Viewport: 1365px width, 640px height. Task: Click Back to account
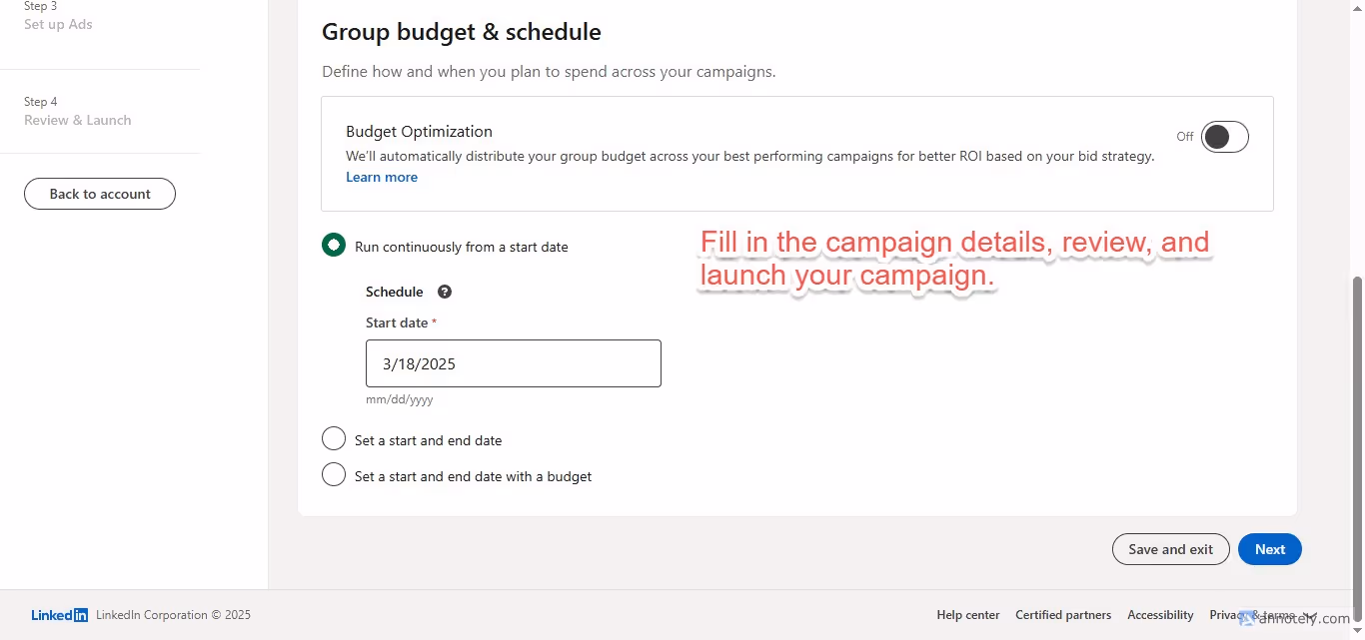tap(99, 193)
